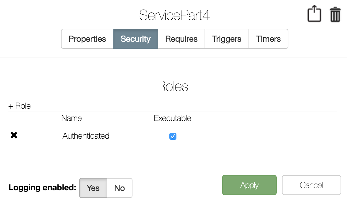Go to the Triggers tab
The width and height of the screenshot is (347, 205).
tap(227, 39)
